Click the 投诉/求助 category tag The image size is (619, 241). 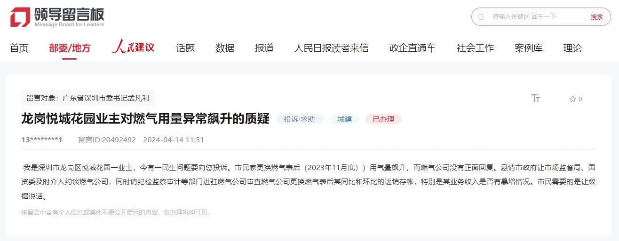[x=300, y=119]
